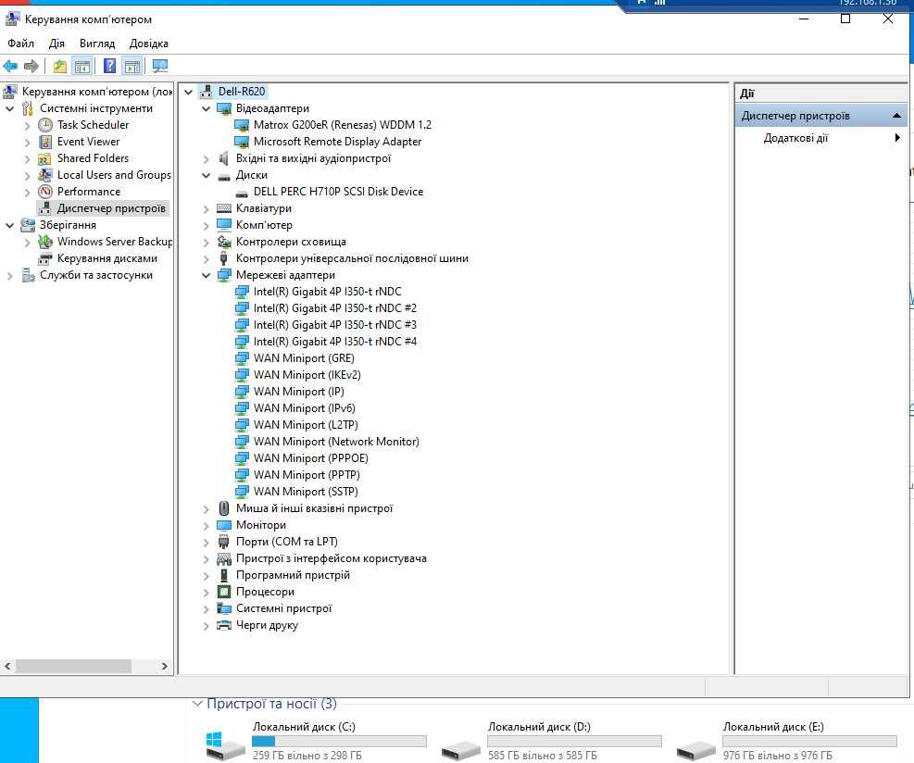Select WAN Miniport (L2TP) adapter
This screenshot has height=763, width=914.
[x=306, y=425]
